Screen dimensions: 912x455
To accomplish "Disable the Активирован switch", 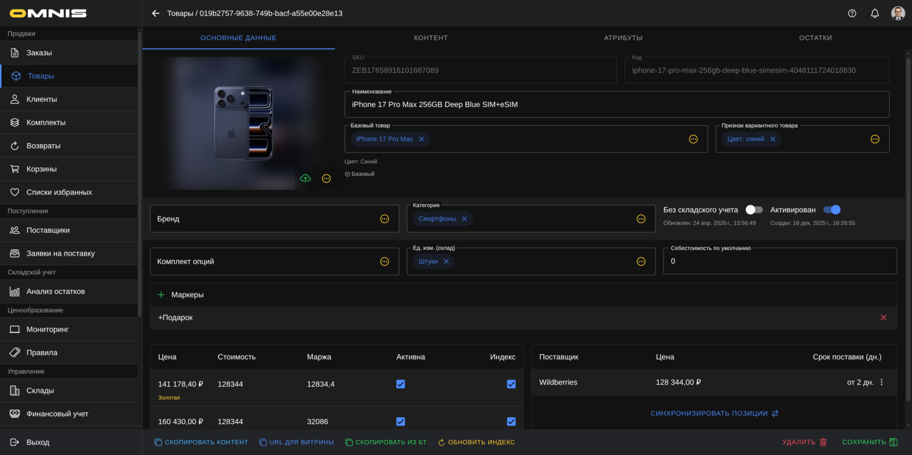I will tap(832, 209).
